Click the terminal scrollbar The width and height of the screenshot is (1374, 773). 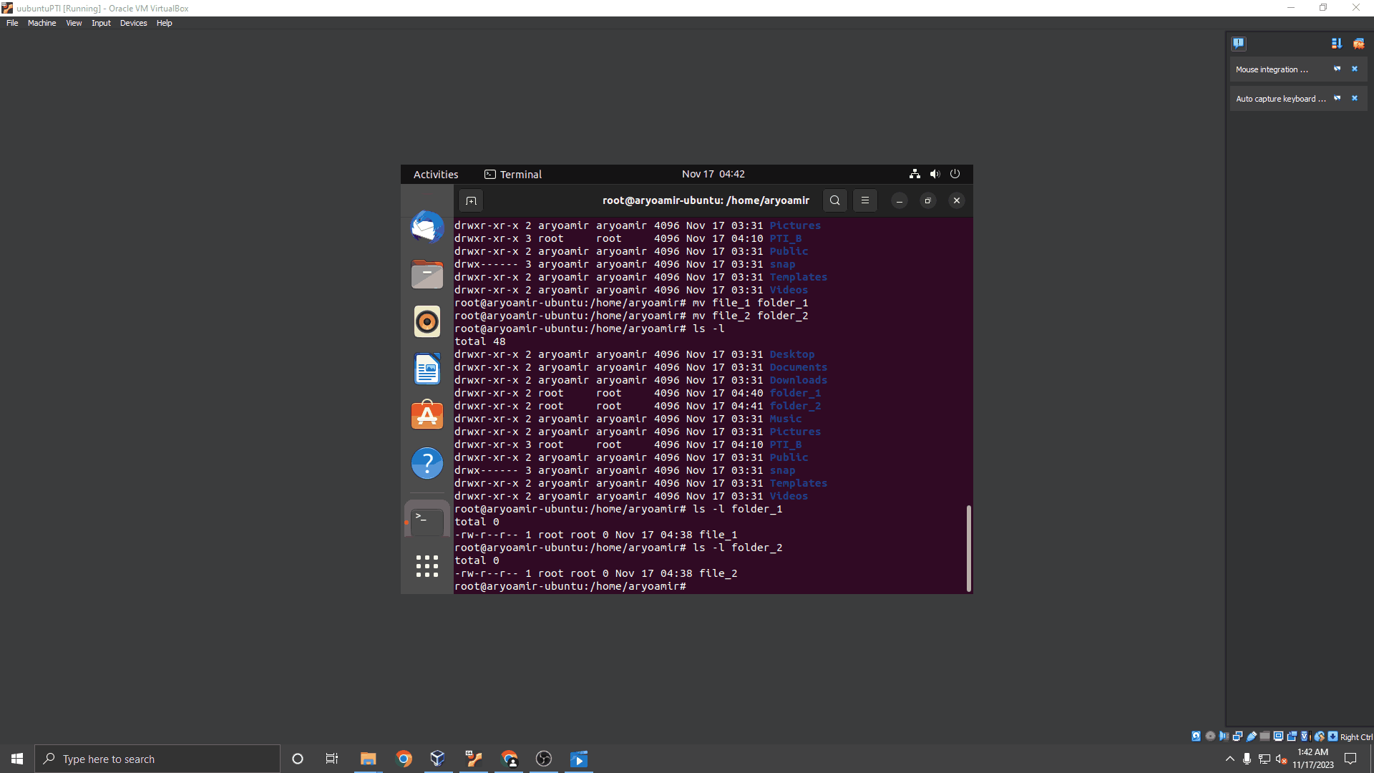[968, 548]
